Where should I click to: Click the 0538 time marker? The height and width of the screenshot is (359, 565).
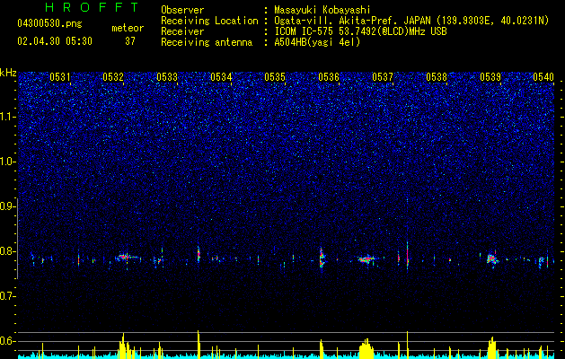437,77
